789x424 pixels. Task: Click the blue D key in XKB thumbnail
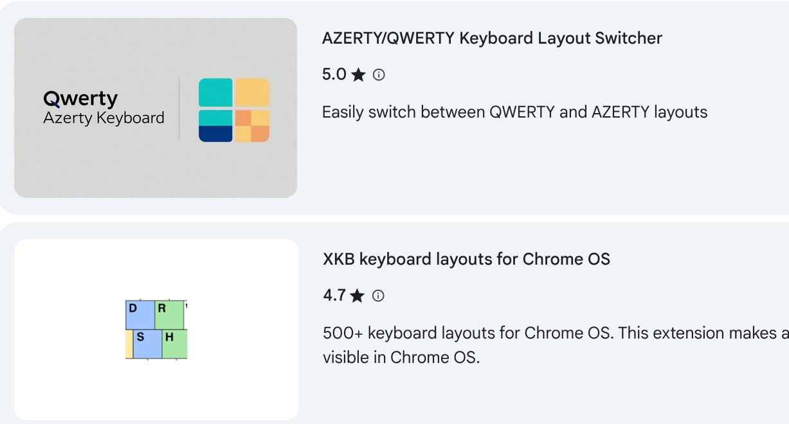pos(140,315)
